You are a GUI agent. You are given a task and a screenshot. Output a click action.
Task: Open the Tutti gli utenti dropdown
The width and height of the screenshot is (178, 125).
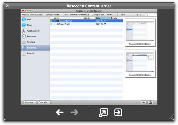coord(54,15)
